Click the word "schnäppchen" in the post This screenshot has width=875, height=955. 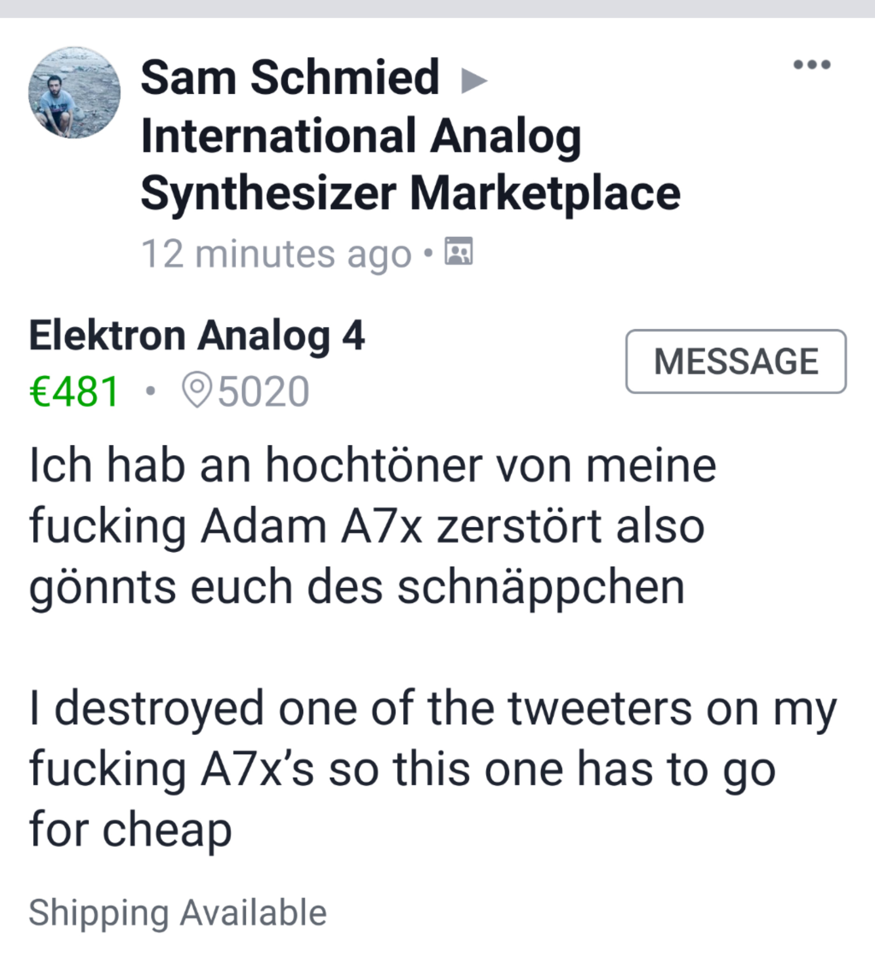pyautogui.click(x=541, y=588)
